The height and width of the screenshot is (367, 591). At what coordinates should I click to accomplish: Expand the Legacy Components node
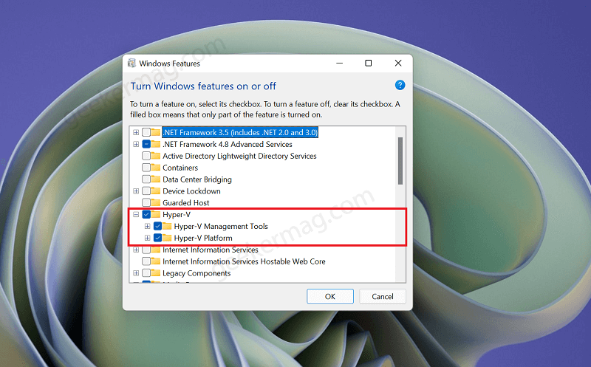click(x=136, y=272)
